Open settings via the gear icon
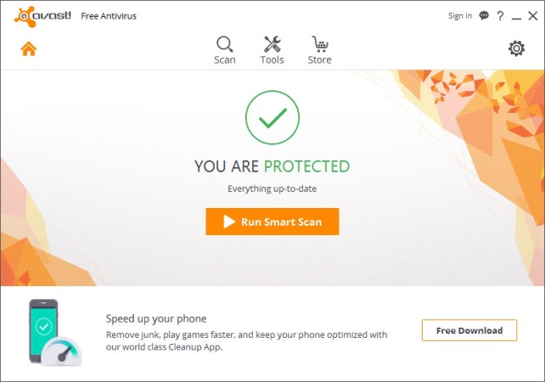Screen dimensions: 545x382 pyautogui.click(x=516, y=48)
